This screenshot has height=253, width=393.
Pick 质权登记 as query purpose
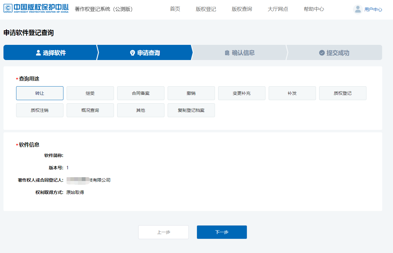(x=342, y=93)
